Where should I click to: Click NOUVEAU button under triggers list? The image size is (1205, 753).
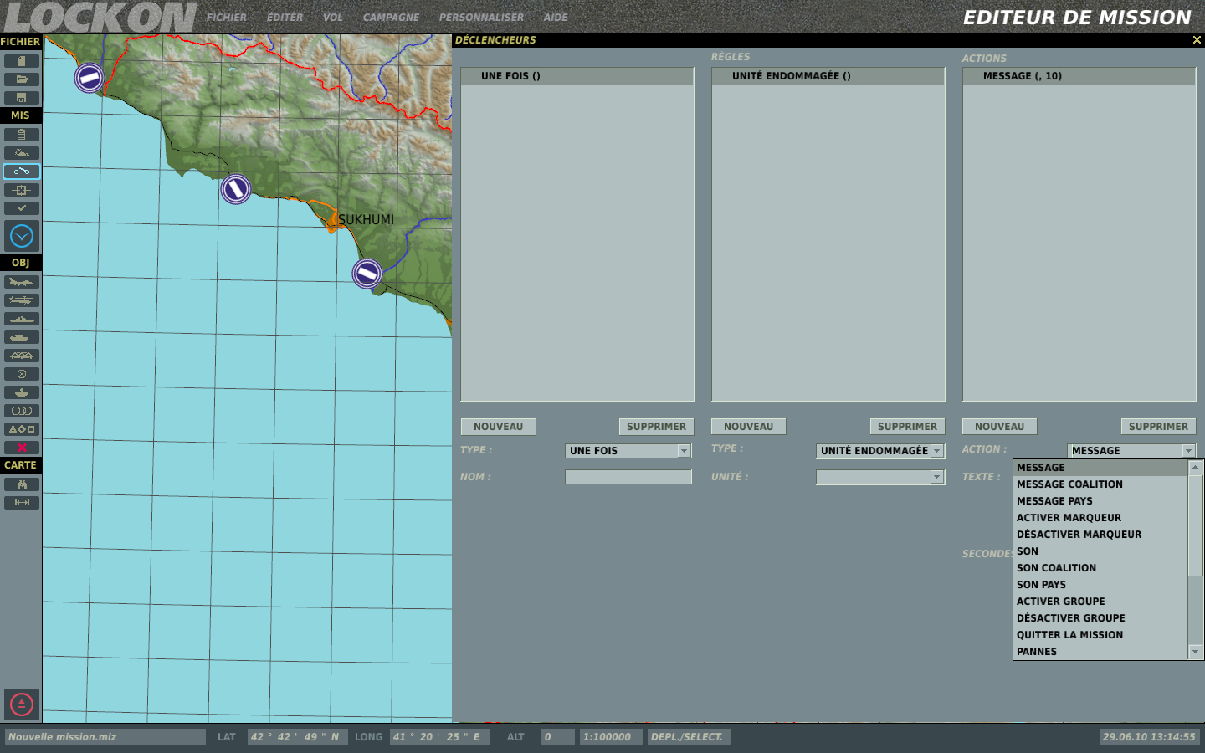498,427
